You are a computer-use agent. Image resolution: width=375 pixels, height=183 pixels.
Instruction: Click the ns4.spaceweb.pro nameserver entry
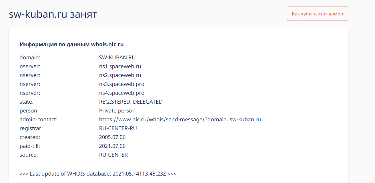point(122,93)
